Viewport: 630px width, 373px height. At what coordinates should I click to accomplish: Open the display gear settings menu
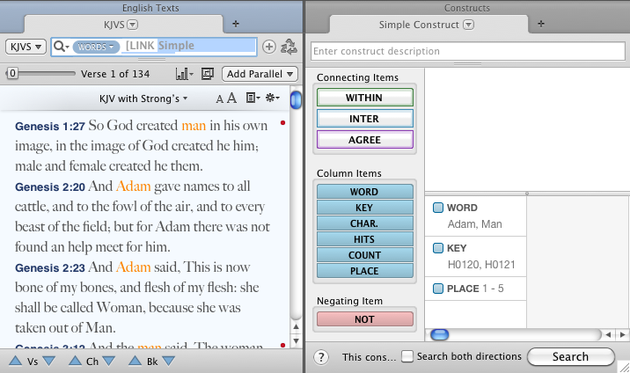point(272,99)
